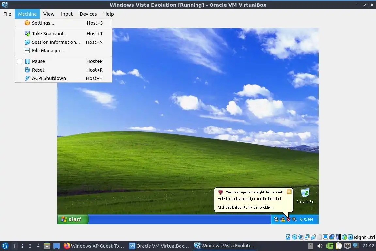The image size is (376, 251).
Task: Click the Right Ctrl host key label
Action: click(365, 237)
